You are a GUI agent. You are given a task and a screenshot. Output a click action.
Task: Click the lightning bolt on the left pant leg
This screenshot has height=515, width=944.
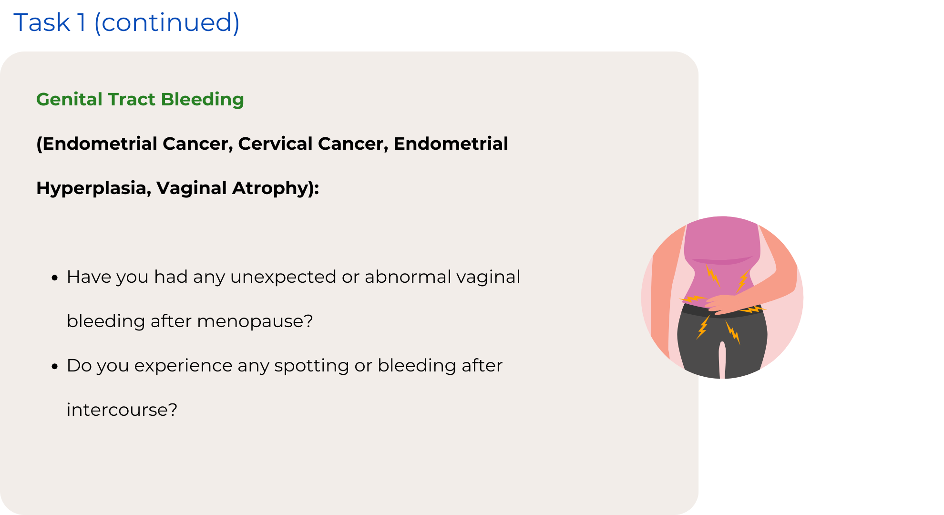coord(703,327)
